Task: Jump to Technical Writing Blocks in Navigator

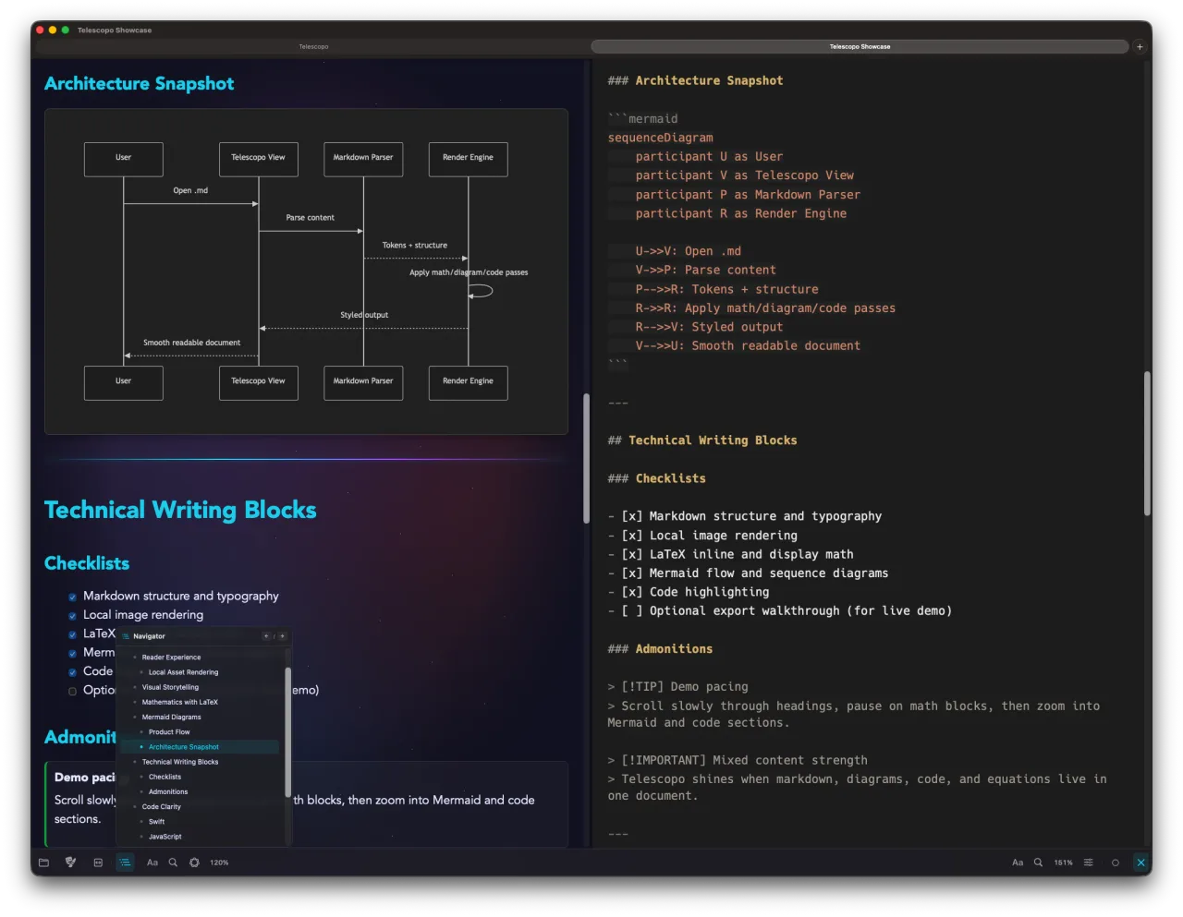Action: click(x=180, y=762)
